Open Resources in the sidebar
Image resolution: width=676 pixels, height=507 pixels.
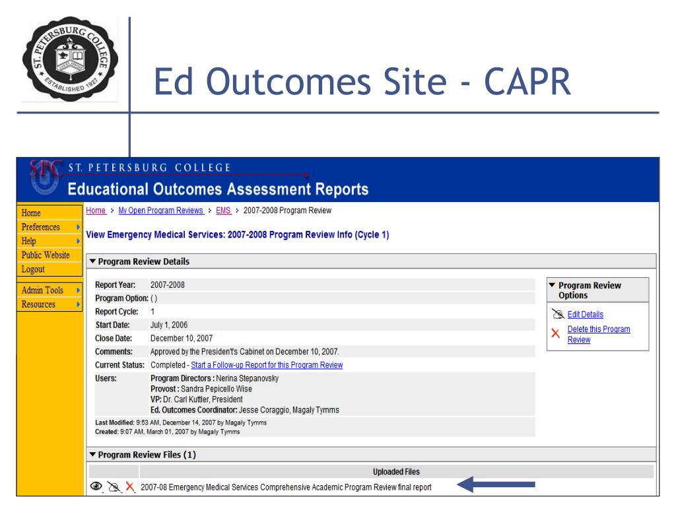click(38, 304)
